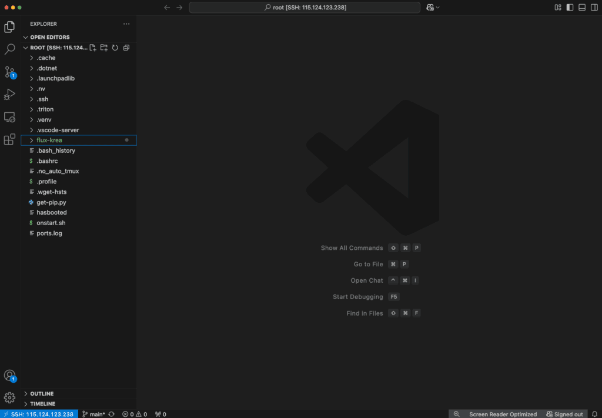Expand the .nv folder
The height and width of the screenshot is (418, 602).
(79, 89)
